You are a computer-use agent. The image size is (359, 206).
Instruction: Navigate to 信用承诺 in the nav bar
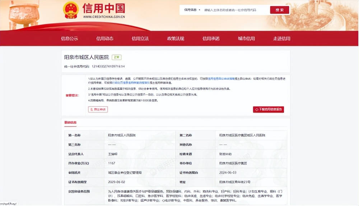[x=211, y=39]
